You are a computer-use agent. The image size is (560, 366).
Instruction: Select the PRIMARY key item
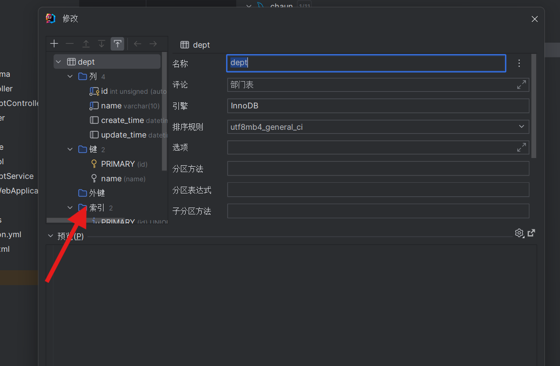point(118,164)
